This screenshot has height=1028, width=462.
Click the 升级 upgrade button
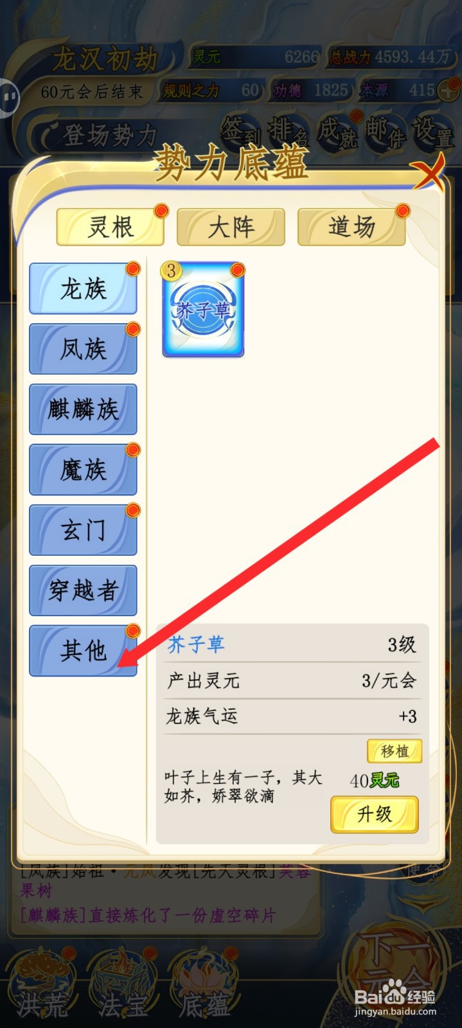[375, 815]
